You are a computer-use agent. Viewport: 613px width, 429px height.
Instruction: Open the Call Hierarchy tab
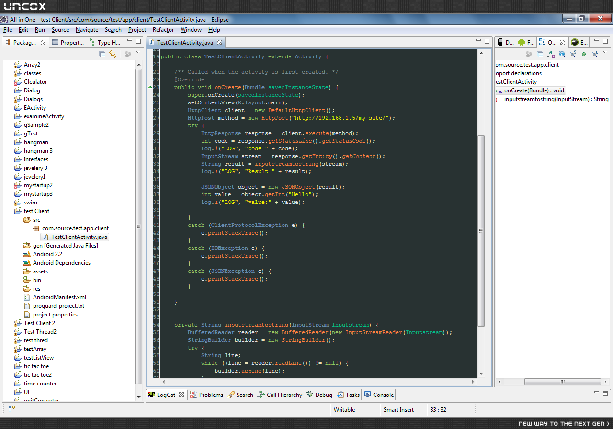280,395
